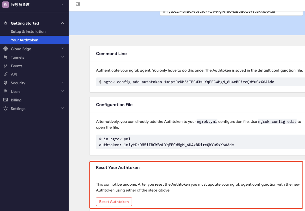Collapse the Getting Started section chevron
The width and height of the screenshot is (305, 211).
pyautogui.click(x=62, y=23)
